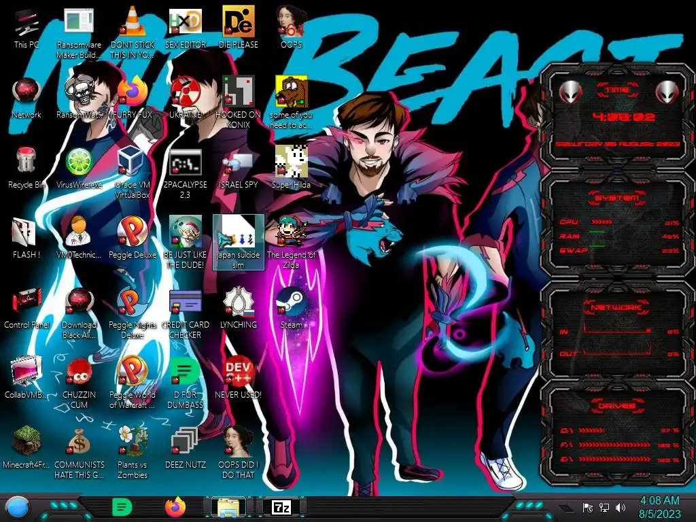Open Ransomware Maker Build shortcut

(79, 32)
